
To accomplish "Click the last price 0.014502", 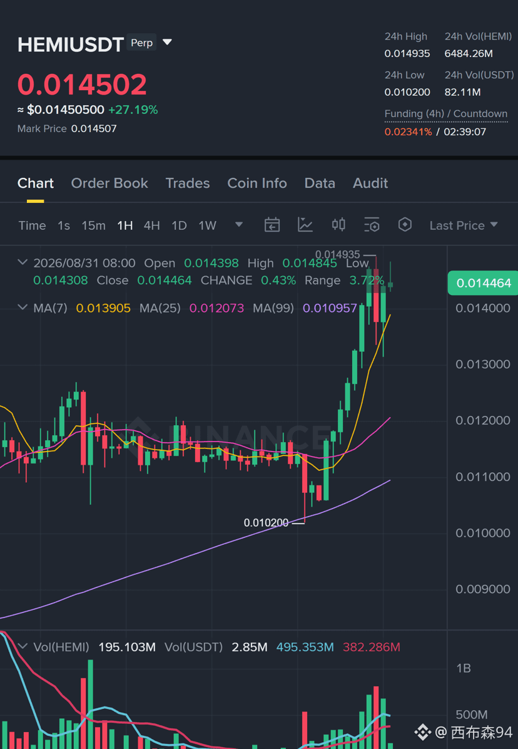I will (x=82, y=85).
